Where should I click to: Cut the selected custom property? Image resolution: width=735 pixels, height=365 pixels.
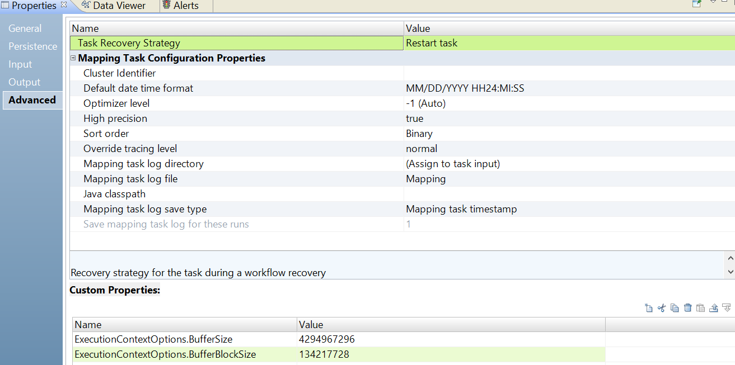662,307
